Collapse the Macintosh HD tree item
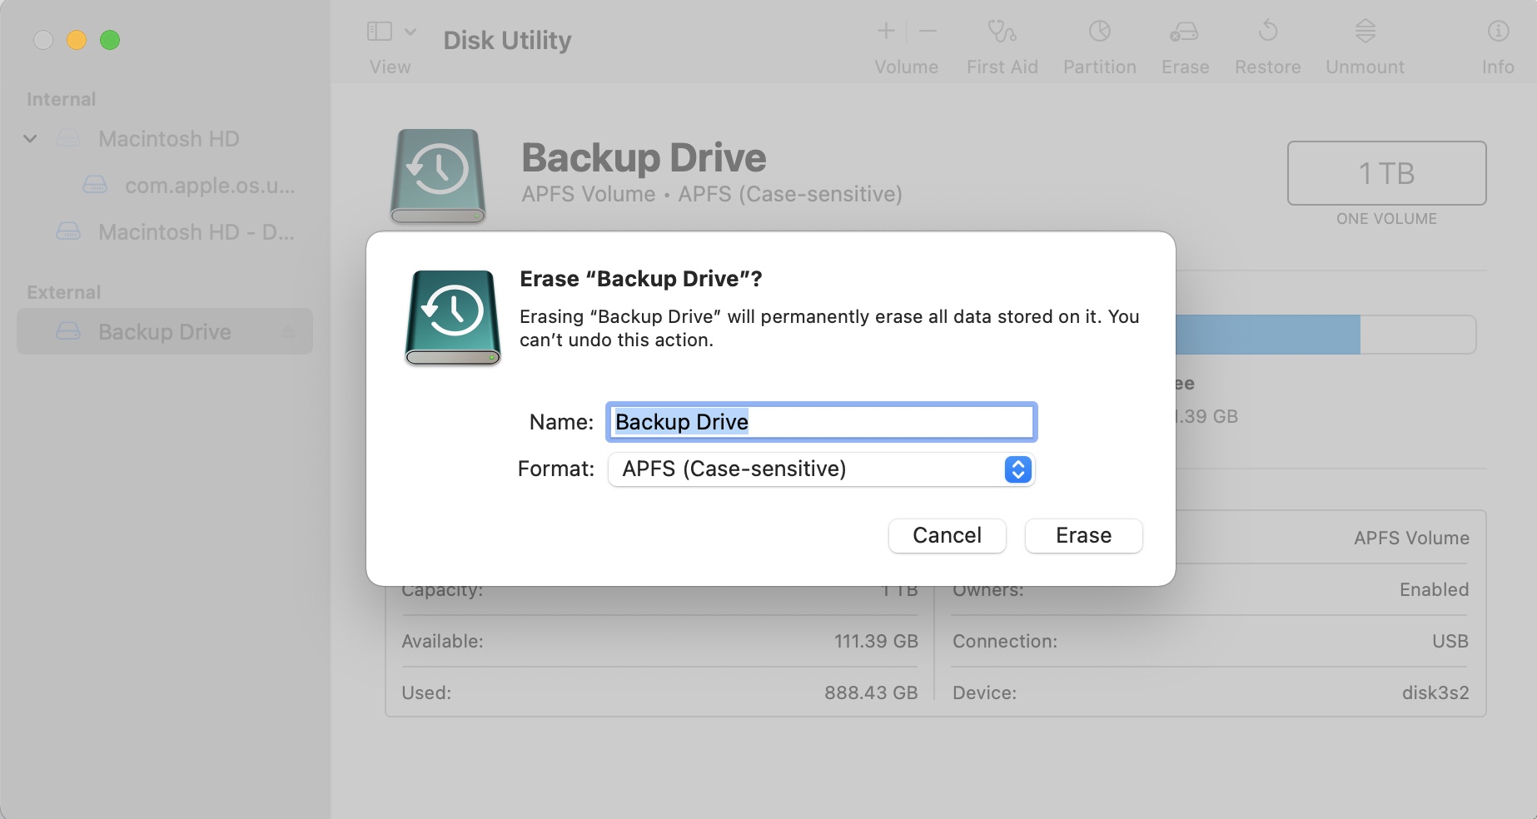This screenshot has width=1537, height=819. tap(31, 138)
